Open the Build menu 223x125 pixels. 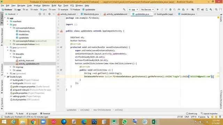pyautogui.click(x=54, y=6)
